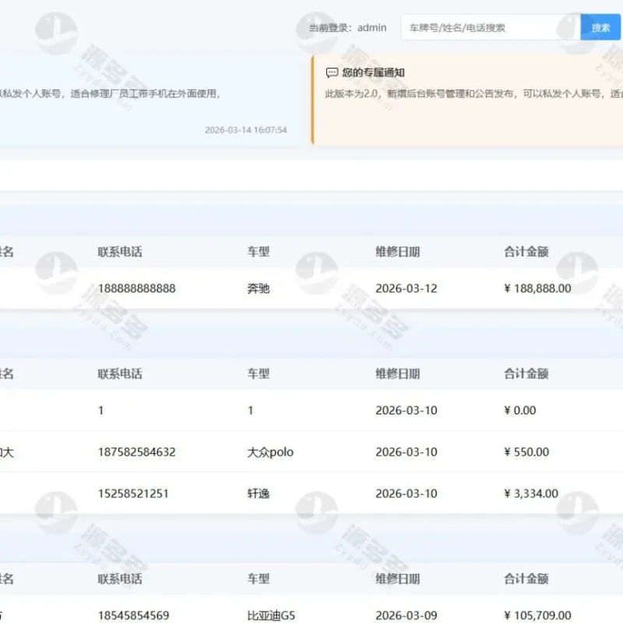The height and width of the screenshot is (623, 623).
Task: Click the amount ¥ 550.00
Action: coord(526,452)
